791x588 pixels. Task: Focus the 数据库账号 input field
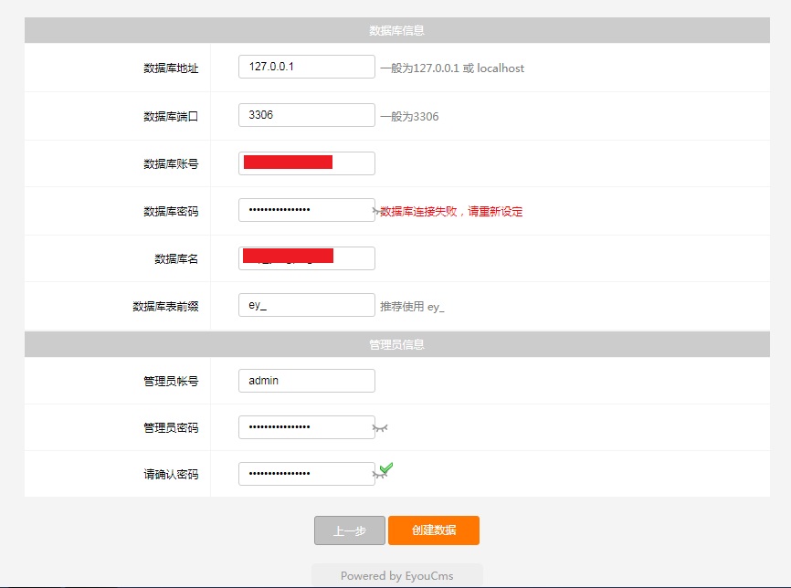pyautogui.click(x=307, y=163)
